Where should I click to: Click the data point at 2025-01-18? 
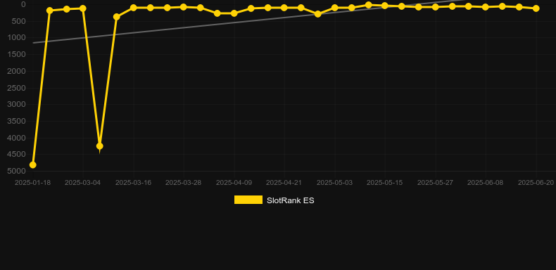pos(32,165)
